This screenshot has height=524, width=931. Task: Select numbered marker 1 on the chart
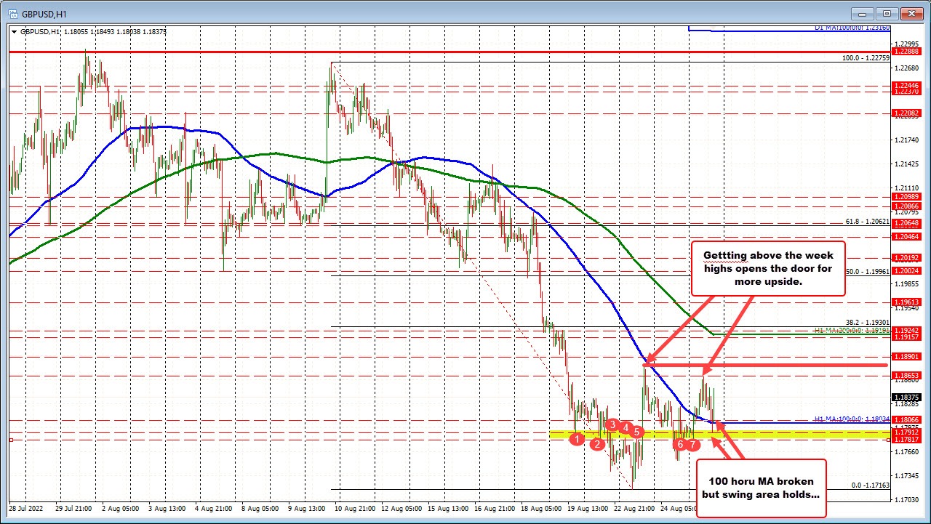(x=578, y=439)
